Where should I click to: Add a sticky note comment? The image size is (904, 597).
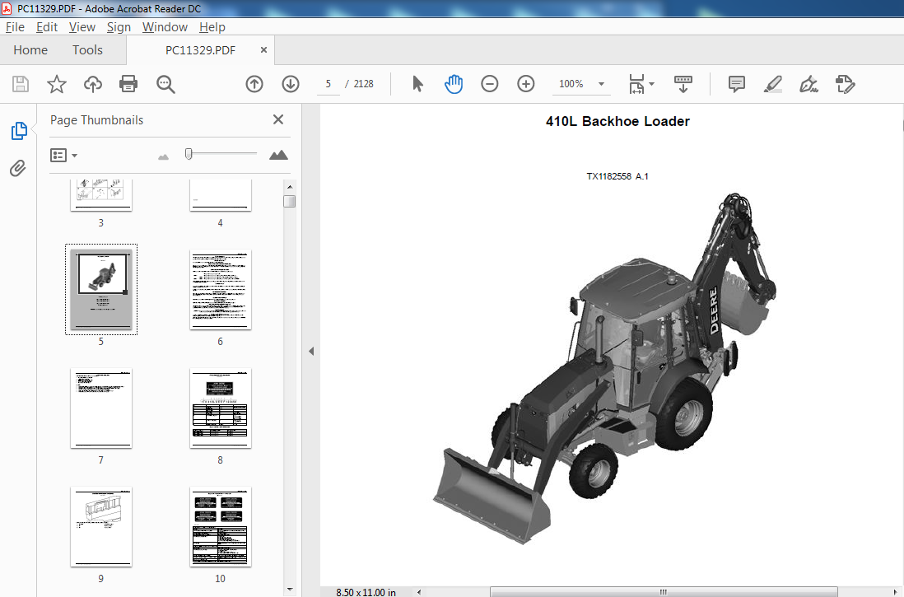[x=736, y=84]
